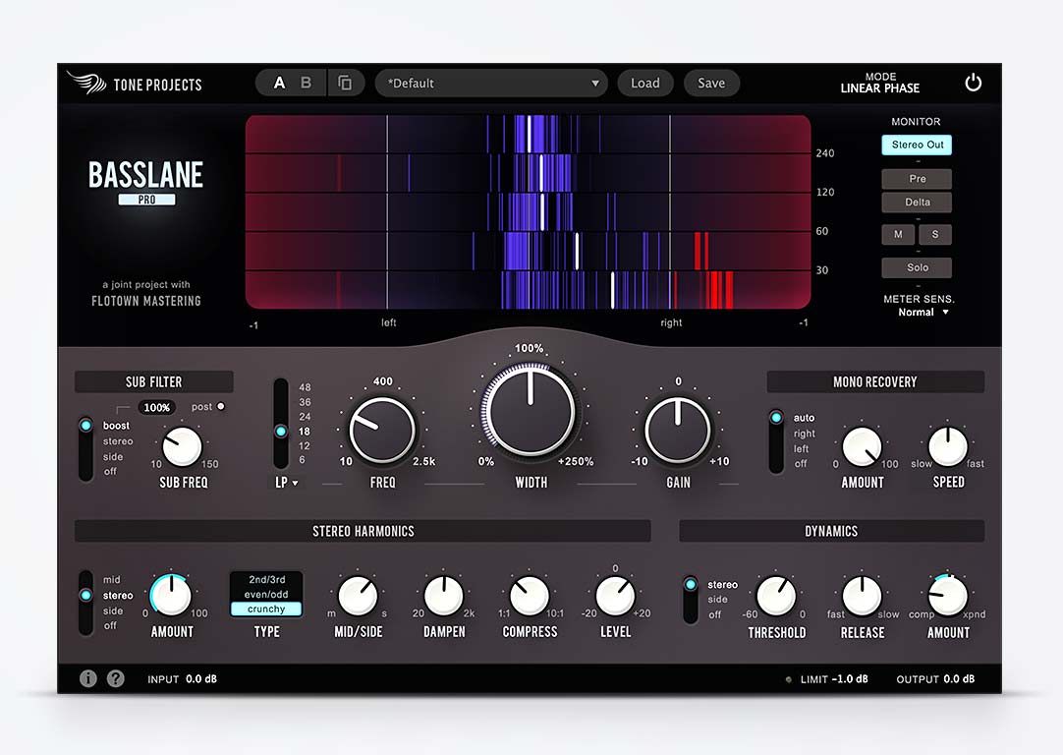Screen dimensions: 1063x755
Task: Switch to preset slot B
Action: click(x=306, y=83)
